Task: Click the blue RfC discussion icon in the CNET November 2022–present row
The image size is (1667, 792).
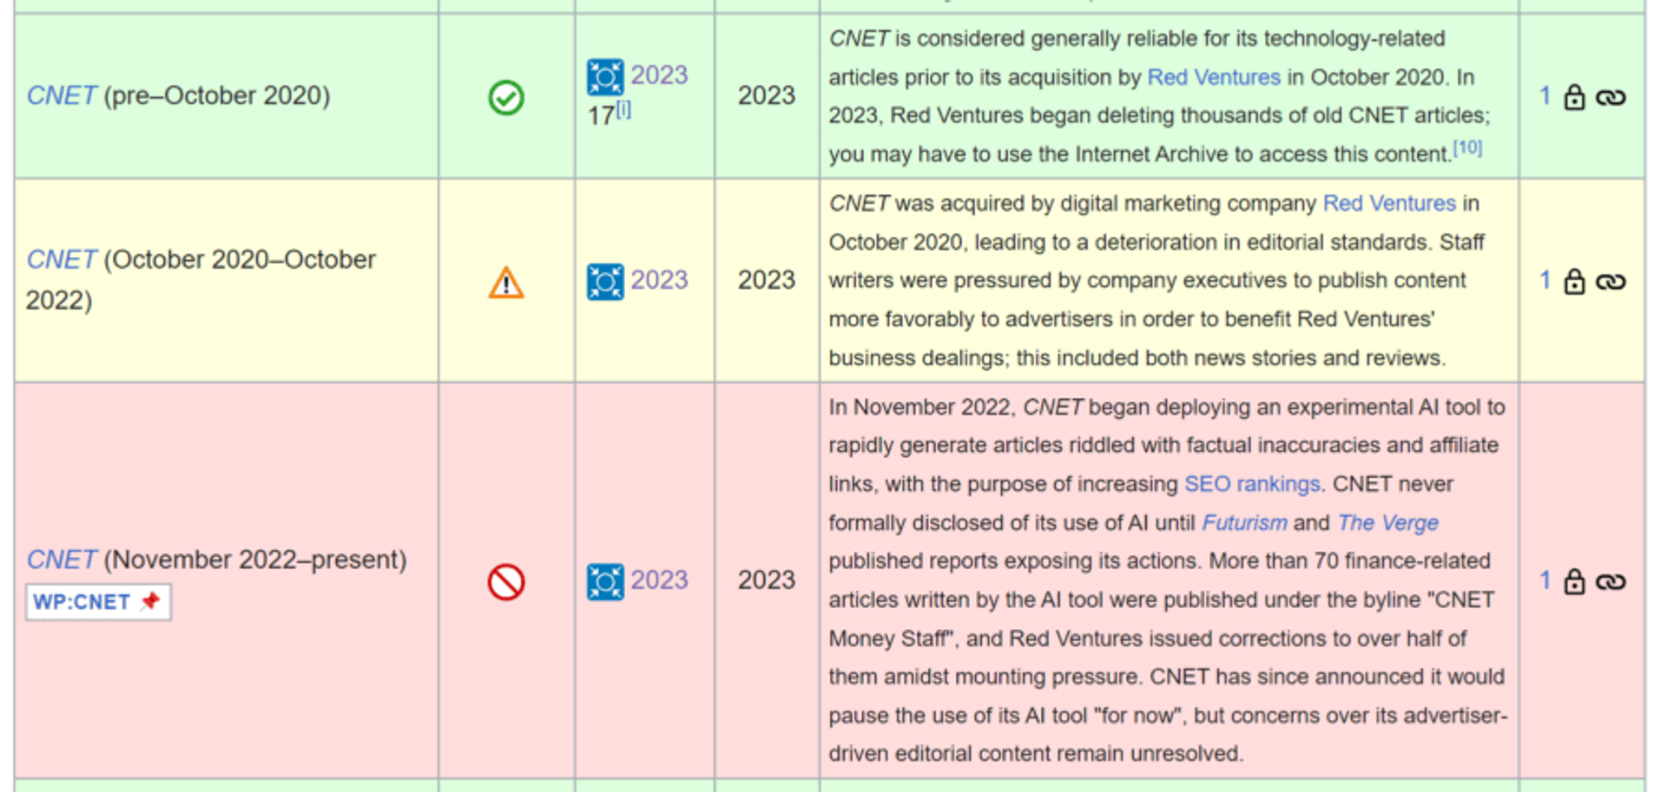Action: click(605, 582)
